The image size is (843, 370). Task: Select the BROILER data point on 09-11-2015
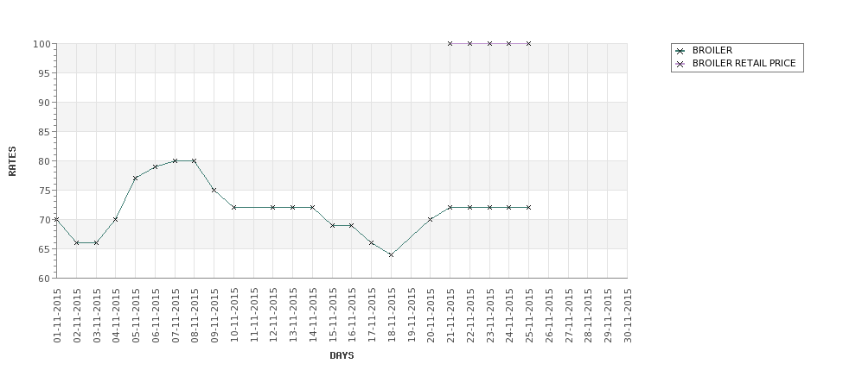[x=214, y=190]
